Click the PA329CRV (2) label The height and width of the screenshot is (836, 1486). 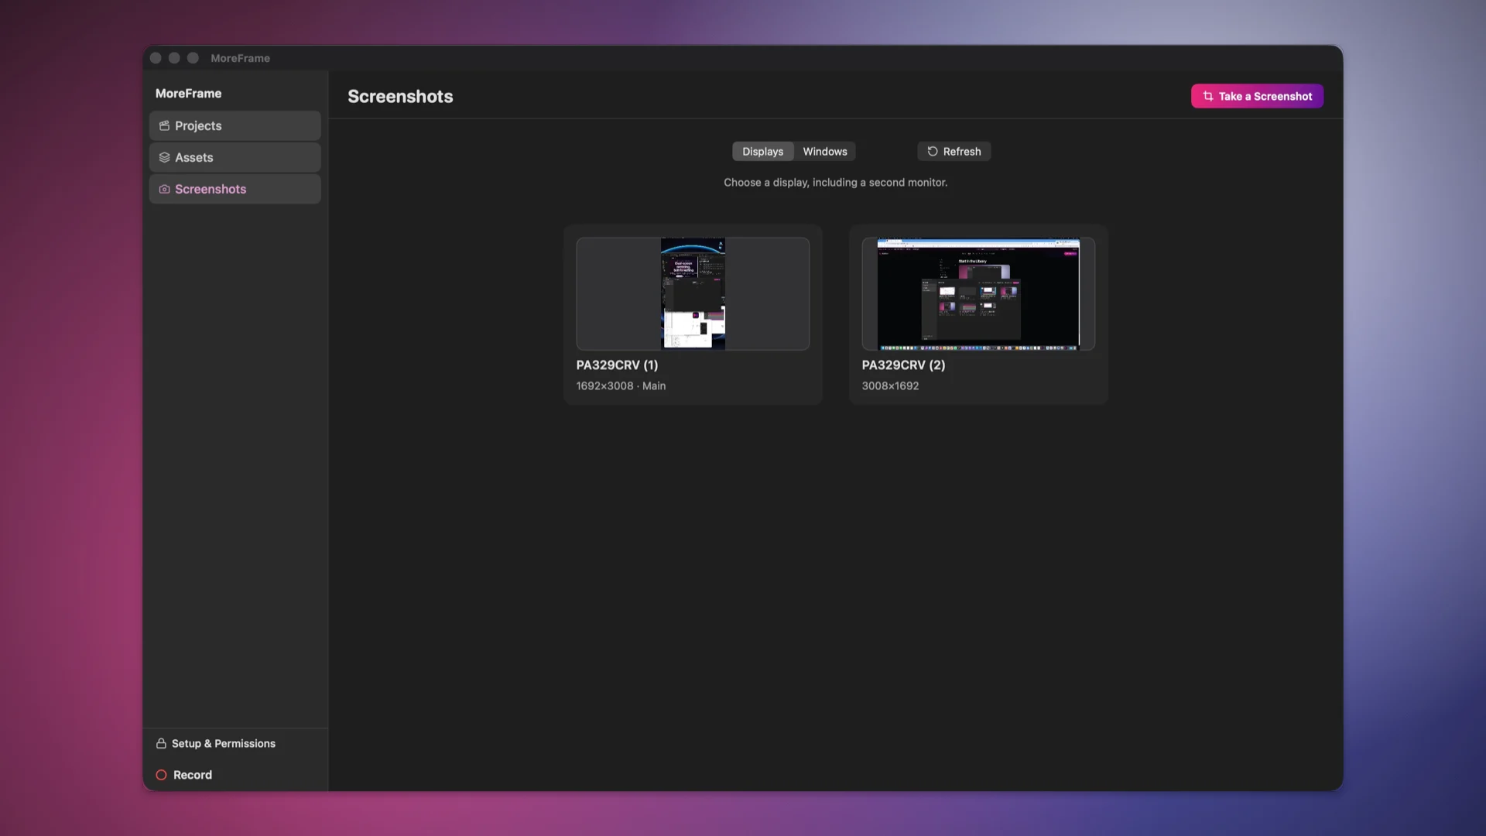coord(903,365)
